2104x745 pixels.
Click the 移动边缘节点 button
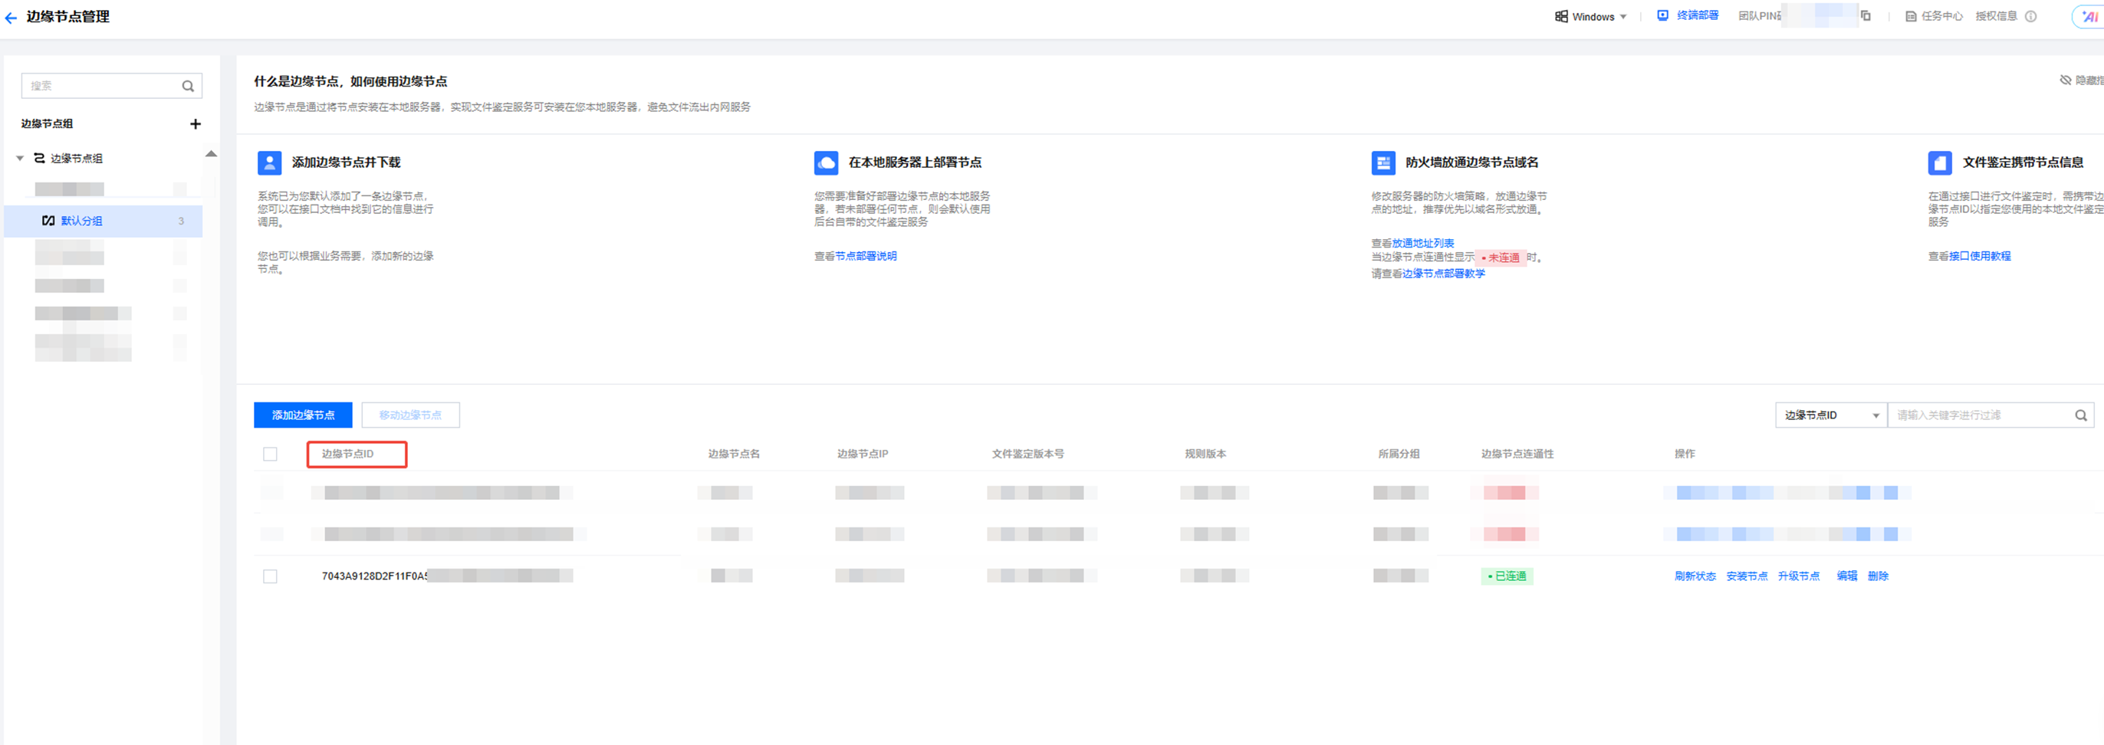coord(410,415)
